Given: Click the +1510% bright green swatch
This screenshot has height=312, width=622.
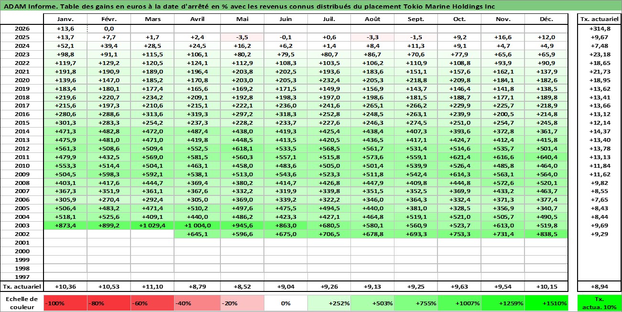Looking at the screenshot, I should tap(546, 303).
